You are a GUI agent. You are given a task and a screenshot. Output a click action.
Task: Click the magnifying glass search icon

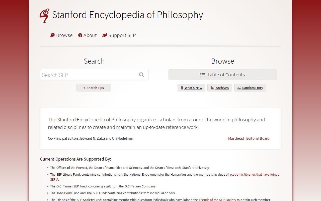pos(141,75)
